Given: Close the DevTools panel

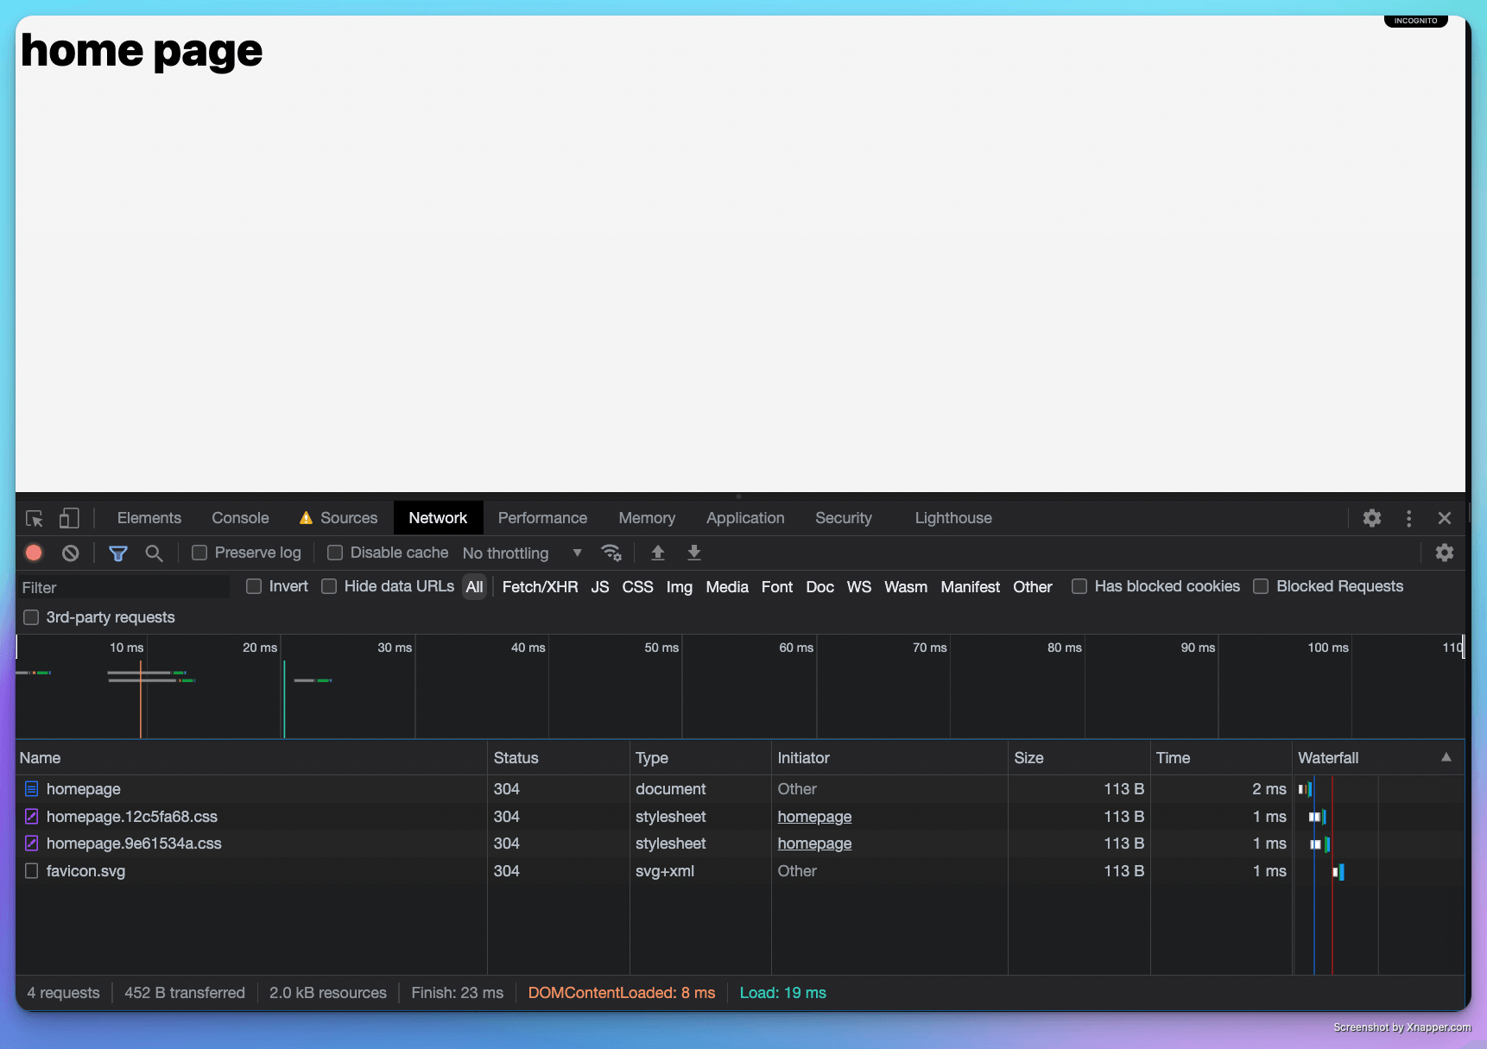Looking at the screenshot, I should 1445,518.
